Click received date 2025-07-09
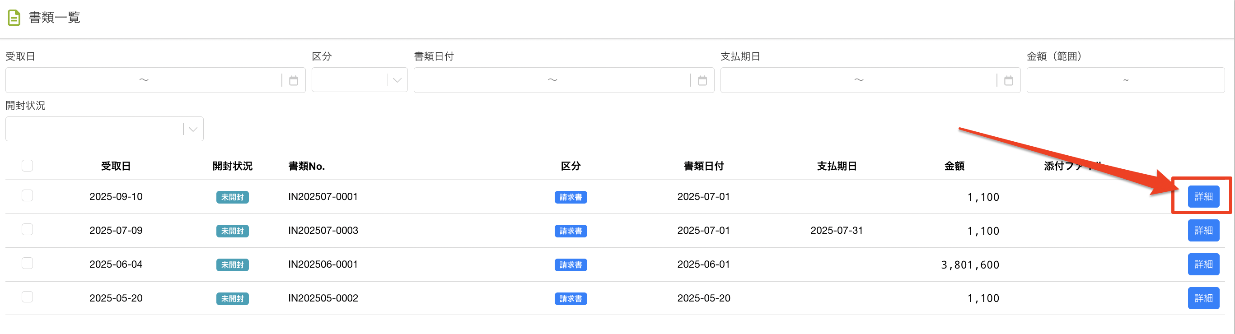Image resolution: width=1235 pixels, height=334 pixels. (x=116, y=231)
